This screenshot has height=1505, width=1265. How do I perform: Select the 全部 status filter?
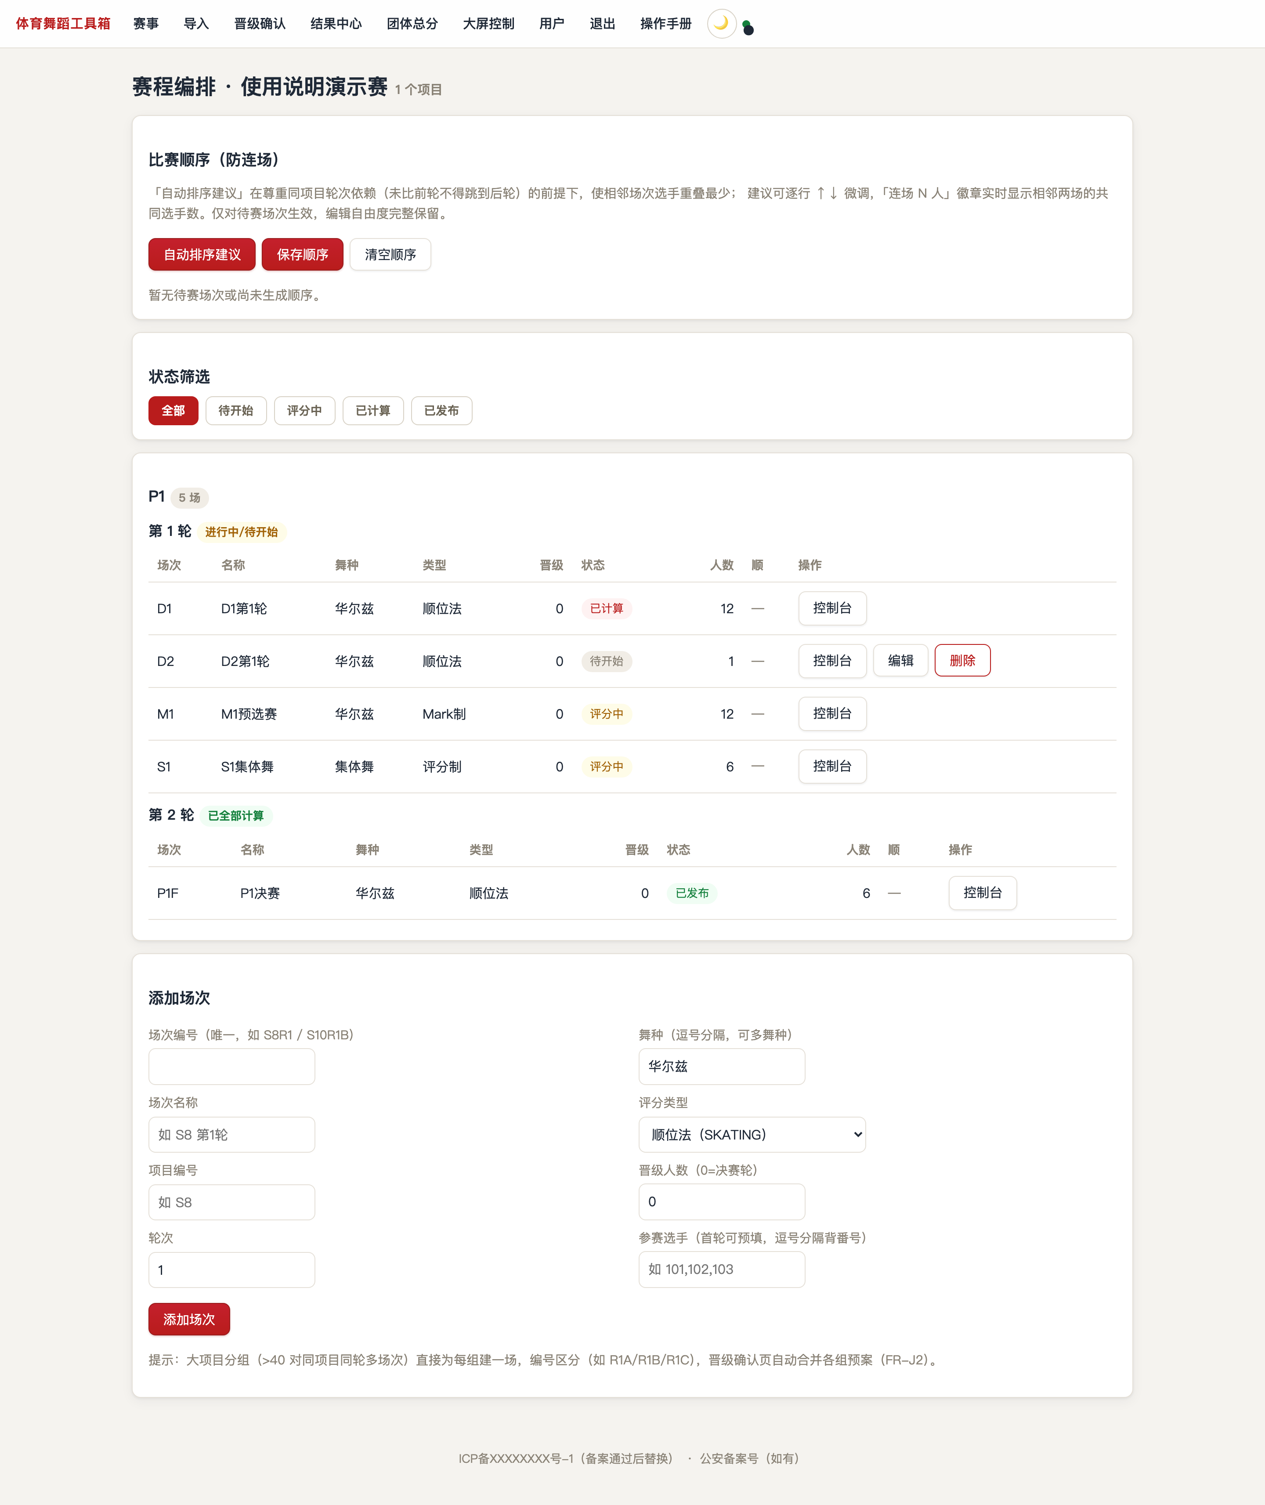tap(173, 411)
